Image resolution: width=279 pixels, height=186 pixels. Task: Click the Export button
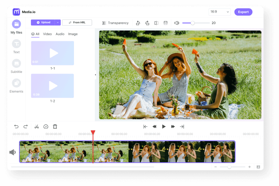tap(243, 12)
